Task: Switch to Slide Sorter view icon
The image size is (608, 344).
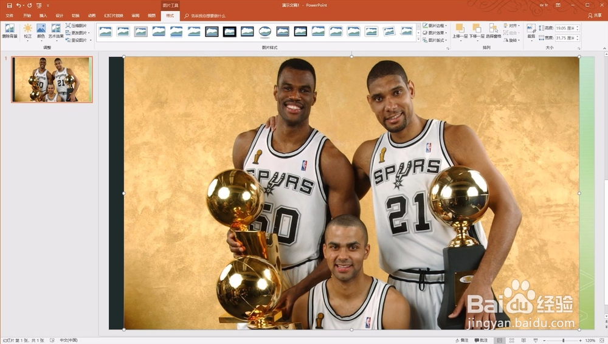Action: [511, 340]
